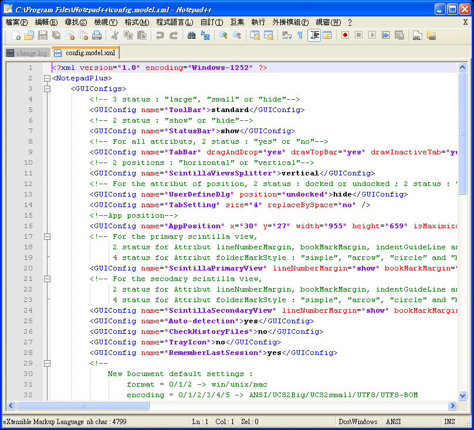Screen dimensions: 474x430
Task: Click the Open file folder icon
Action: click(29, 35)
